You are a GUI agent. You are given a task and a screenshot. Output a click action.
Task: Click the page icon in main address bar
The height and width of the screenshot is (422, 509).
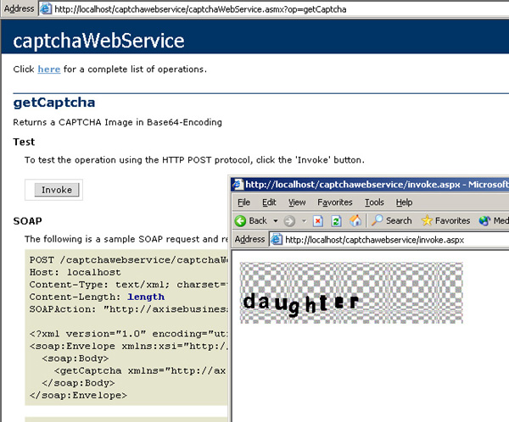[46, 8]
